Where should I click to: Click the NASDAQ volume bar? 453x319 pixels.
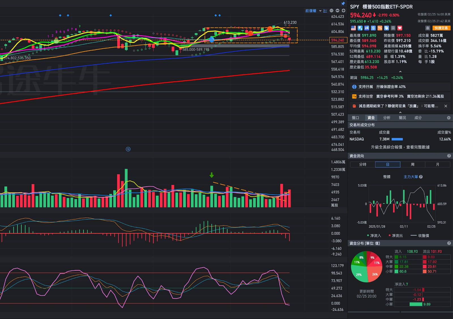tap(397, 139)
